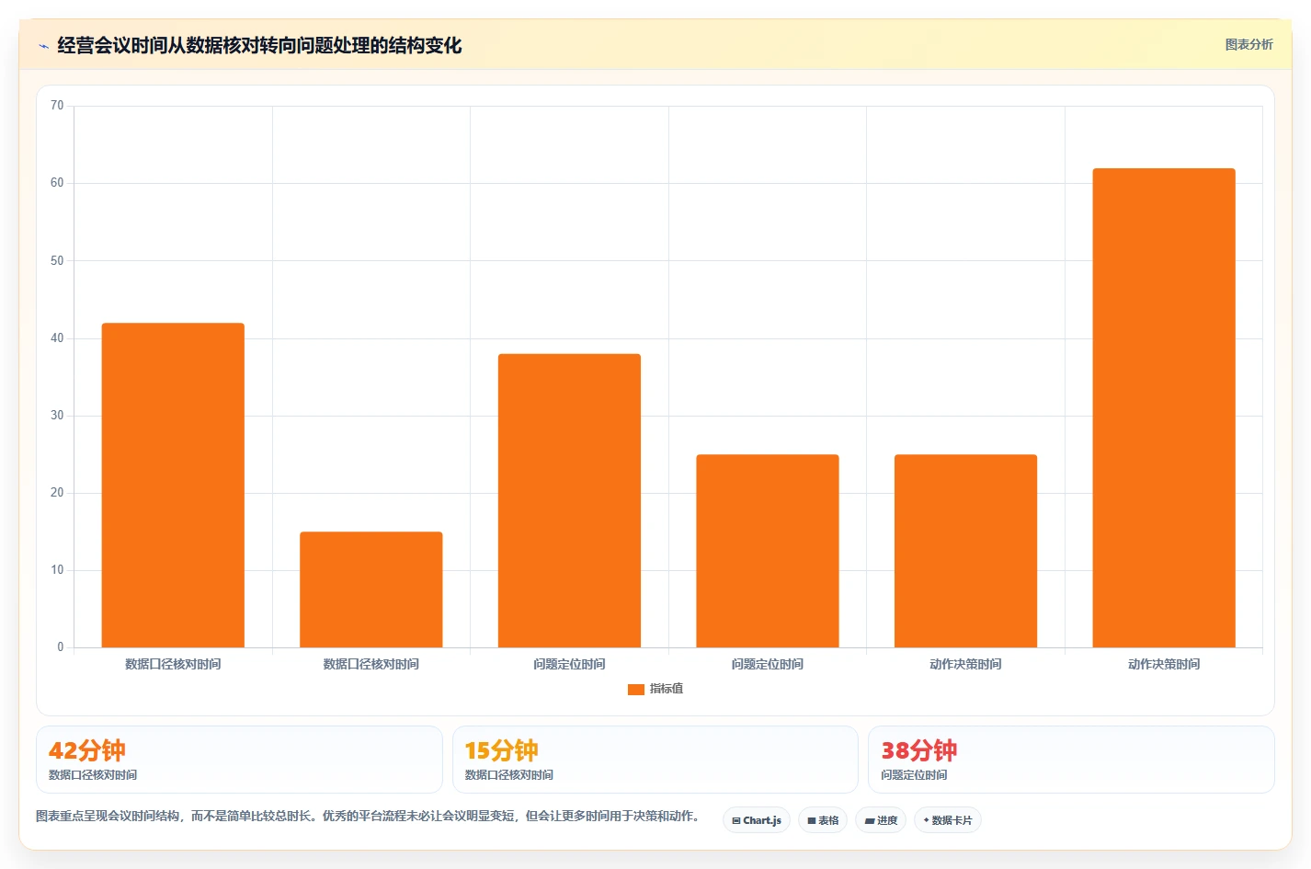Click the diamond icon in 数据卡片 tag
The image size is (1311, 869).
pyautogui.click(x=926, y=820)
